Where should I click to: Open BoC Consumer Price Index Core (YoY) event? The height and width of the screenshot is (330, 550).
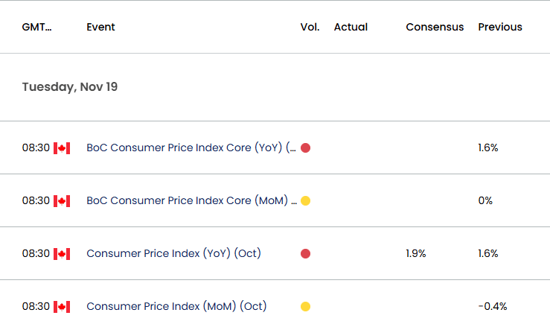point(191,147)
